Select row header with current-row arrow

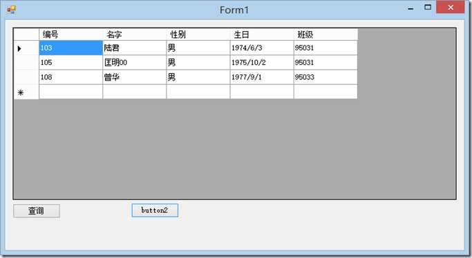[26, 48]
